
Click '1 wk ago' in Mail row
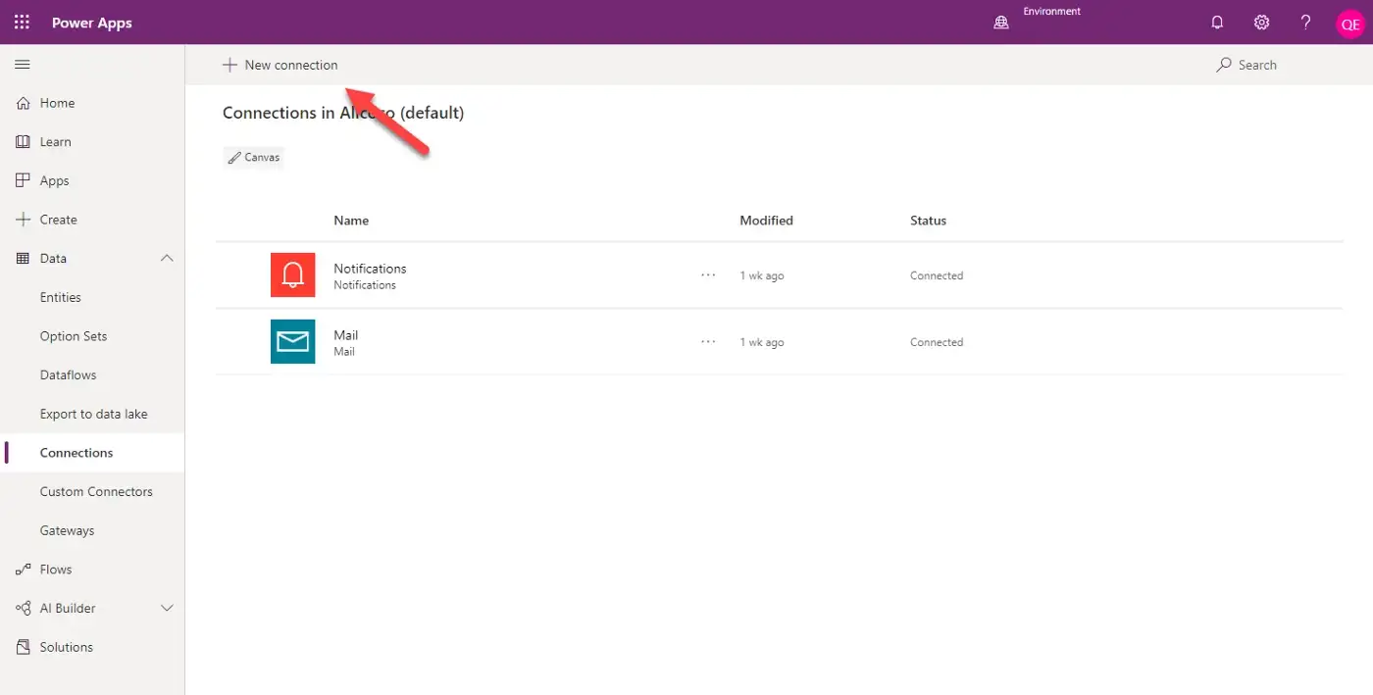pos(762,342)
